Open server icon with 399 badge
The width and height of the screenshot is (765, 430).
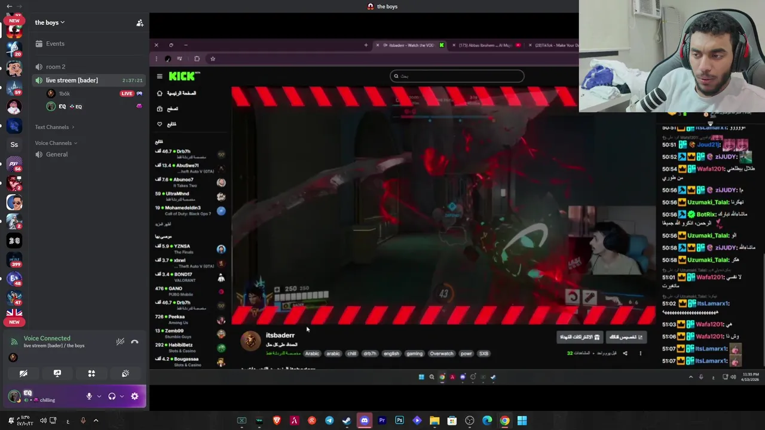pyautogui.click(x=14, y=259)
